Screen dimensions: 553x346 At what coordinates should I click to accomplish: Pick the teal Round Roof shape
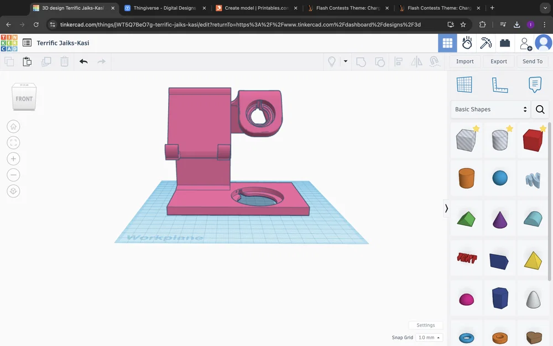pos(533,219)
